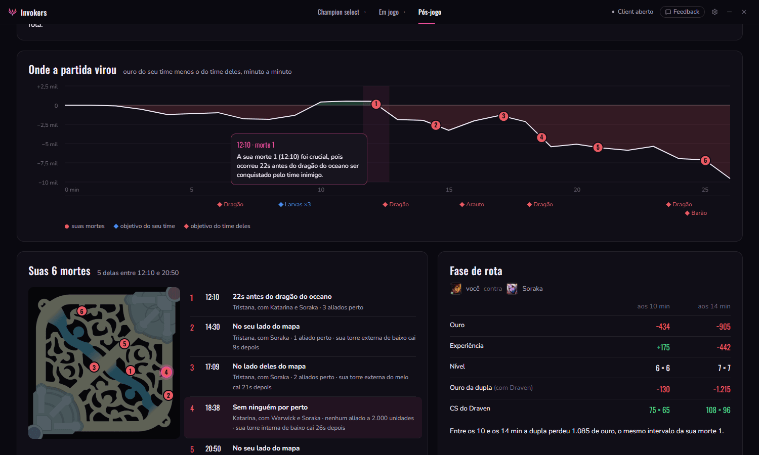Select death marker 5 on the gold chart

coord(598,147)
